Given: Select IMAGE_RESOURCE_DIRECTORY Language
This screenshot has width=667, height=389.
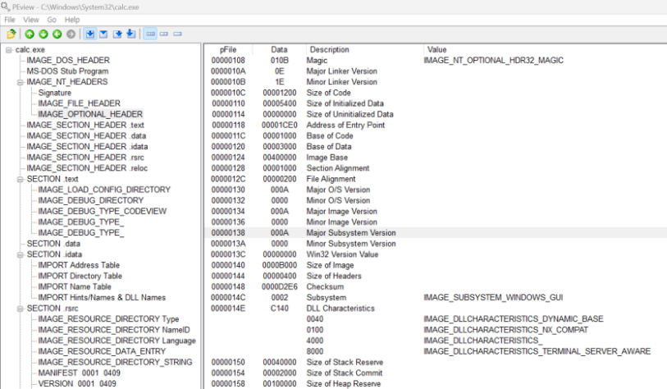Looking at the screenshot, I should pos(117,341).
